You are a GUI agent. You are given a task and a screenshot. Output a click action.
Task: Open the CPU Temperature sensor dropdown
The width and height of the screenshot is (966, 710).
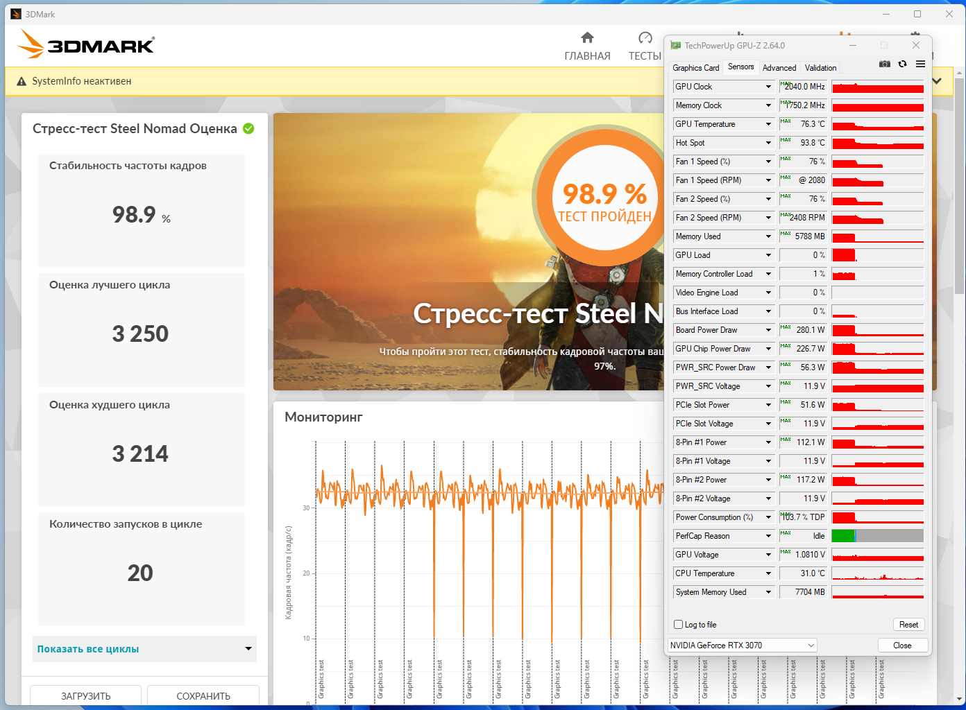pos(769,573)
